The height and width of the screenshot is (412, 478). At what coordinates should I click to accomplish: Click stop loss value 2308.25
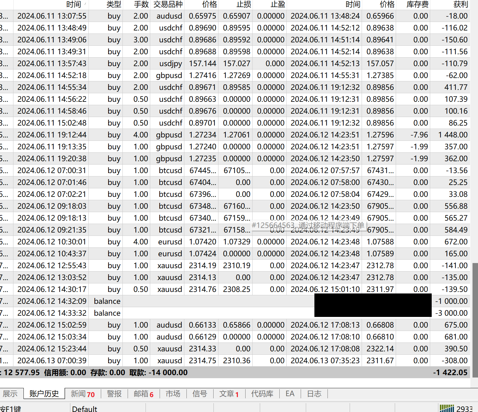pos(236,289)
